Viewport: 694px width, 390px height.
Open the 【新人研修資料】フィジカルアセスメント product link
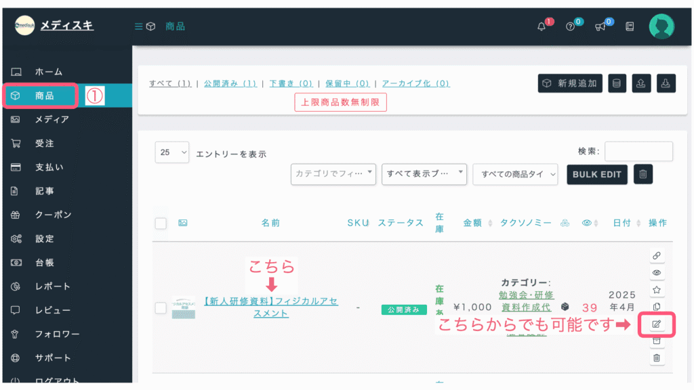[270, 307]
